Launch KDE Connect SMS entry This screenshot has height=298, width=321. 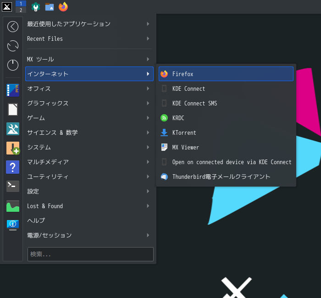[226, 103]
